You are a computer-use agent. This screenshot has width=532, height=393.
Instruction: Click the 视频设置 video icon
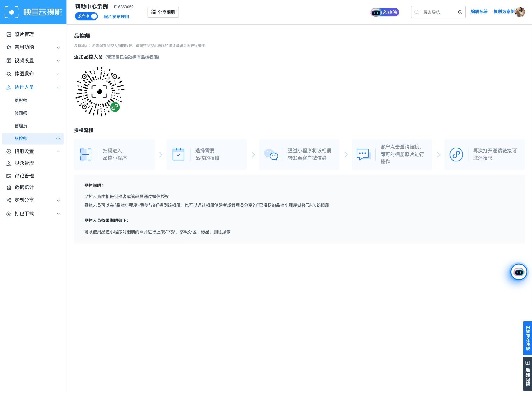(x=9, y=61)
